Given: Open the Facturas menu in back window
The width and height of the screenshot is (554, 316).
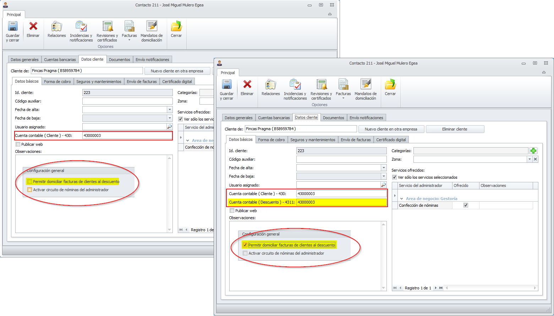Looking at the screenshot, I should 129,31.
